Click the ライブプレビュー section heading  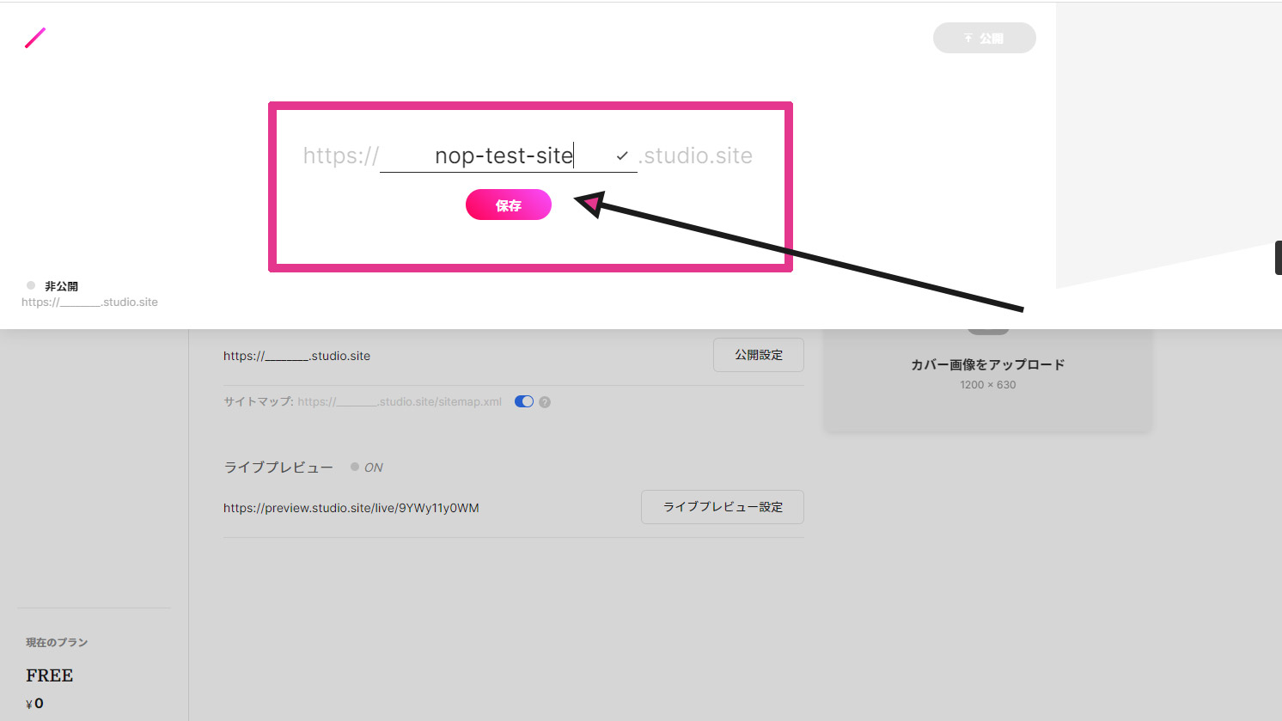click(278, 467)
